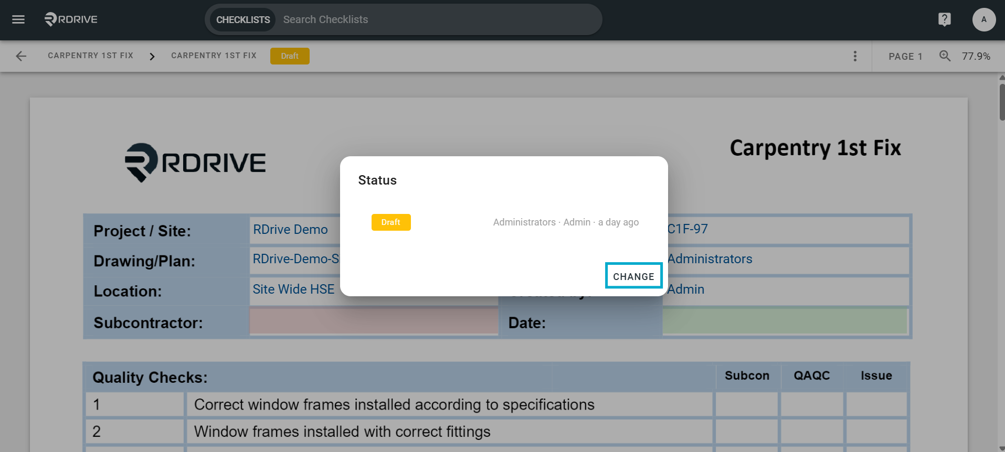Click the RDrive logo in top bar
1005x452 pixels.
(71, 19)
